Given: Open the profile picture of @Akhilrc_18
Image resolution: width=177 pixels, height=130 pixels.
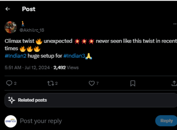Looking at the screenshot, I should point(10,27).
